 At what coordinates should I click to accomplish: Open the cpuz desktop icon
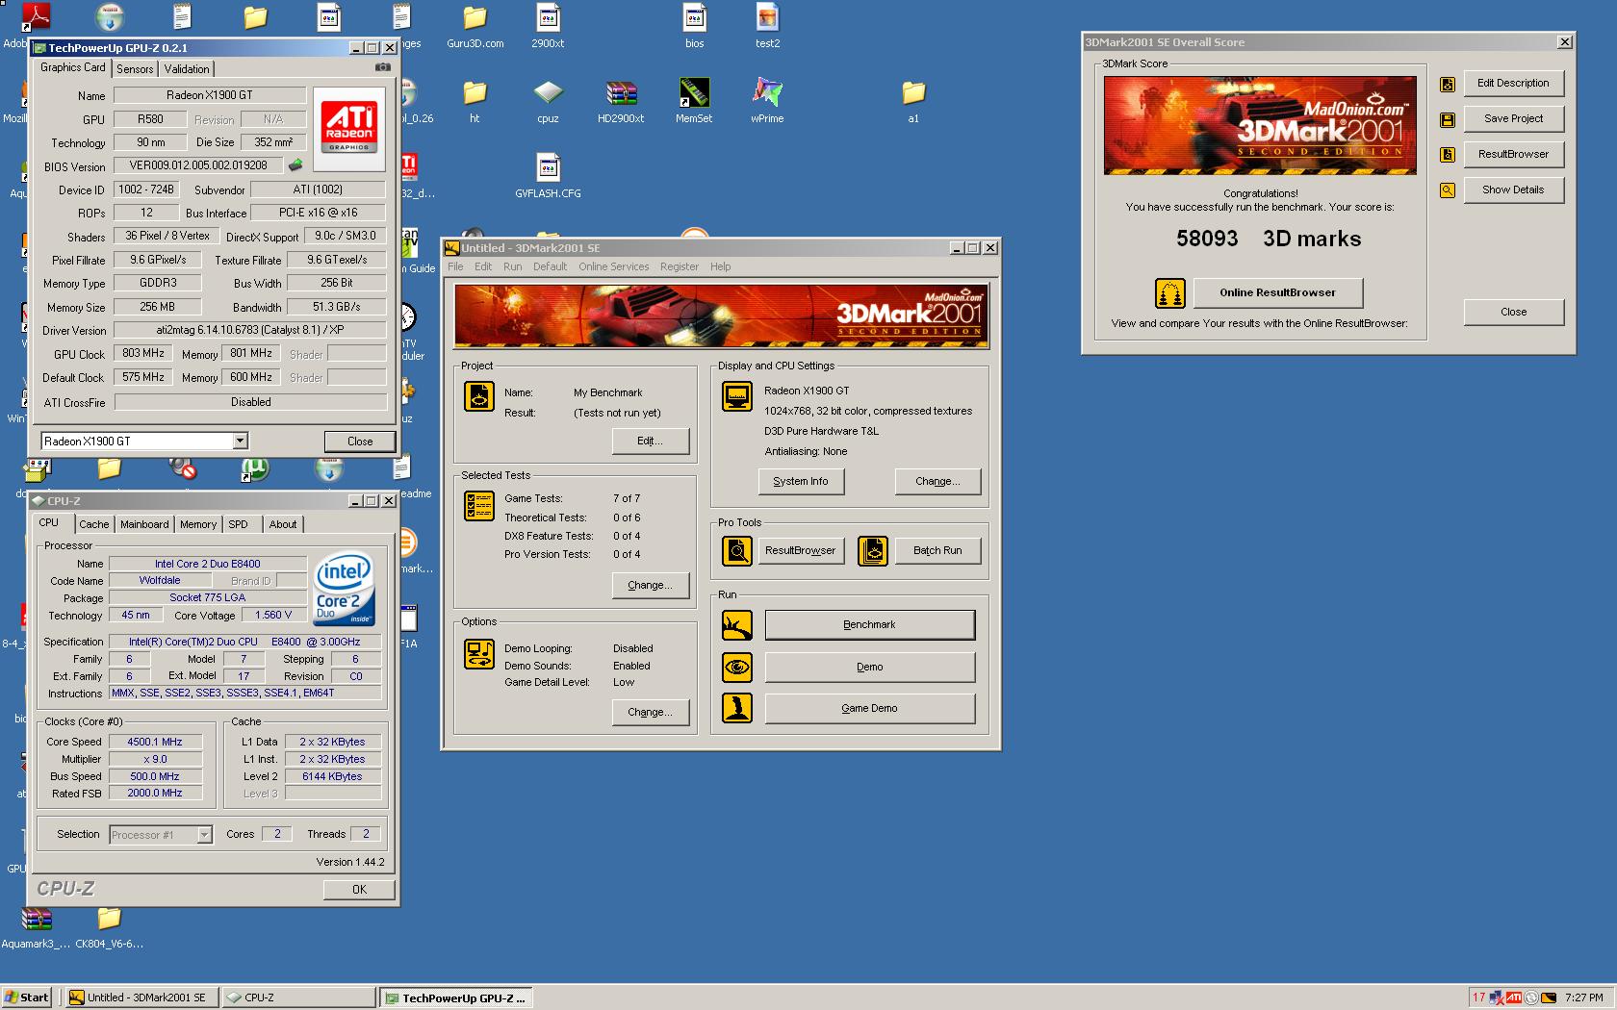548,102
